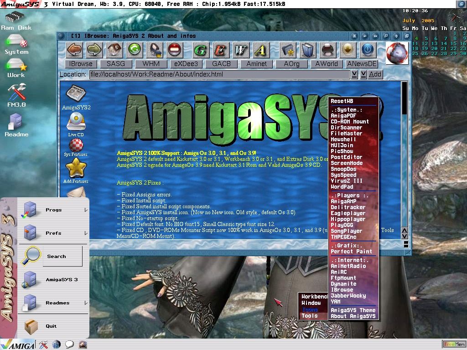Screen dimensions: 467x350
Task: Click the file location address field
Action: click(x=219, y=74)
